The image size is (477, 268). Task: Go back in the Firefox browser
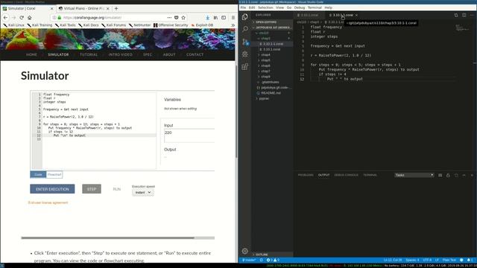[5, 18]
